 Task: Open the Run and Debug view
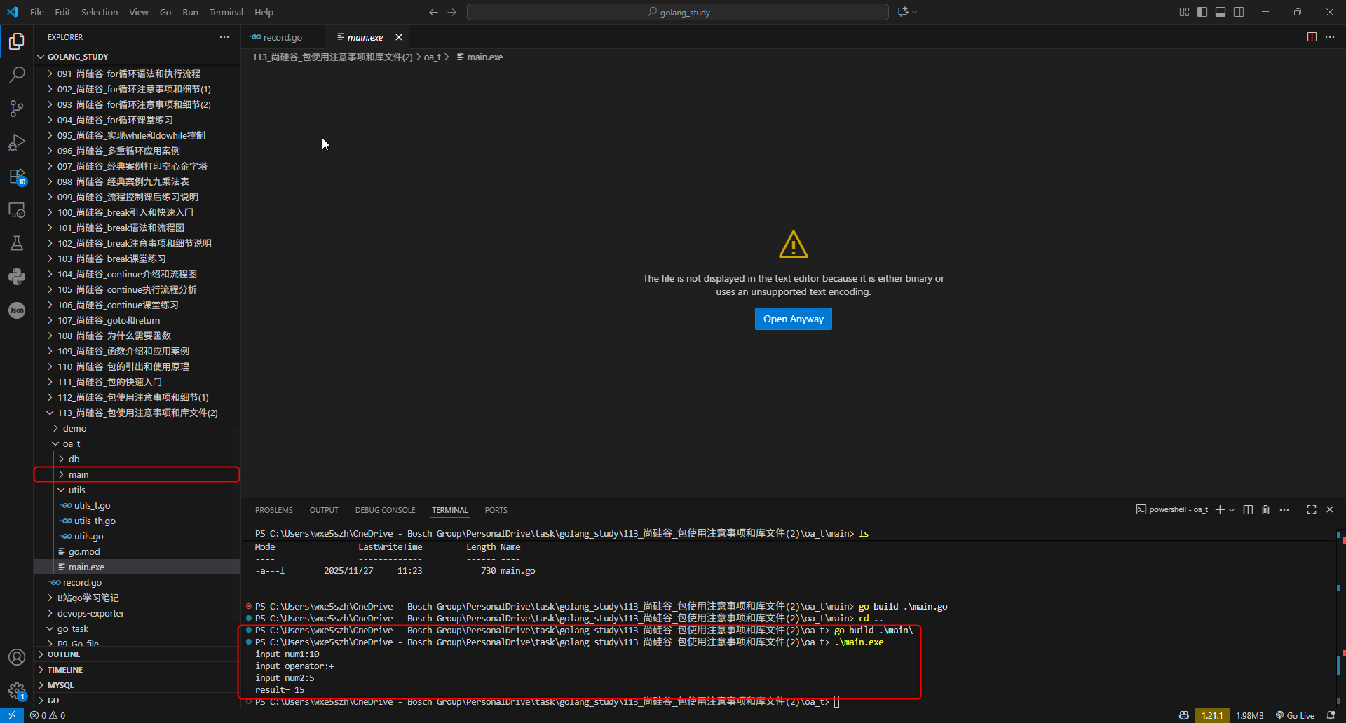point(17,142)
